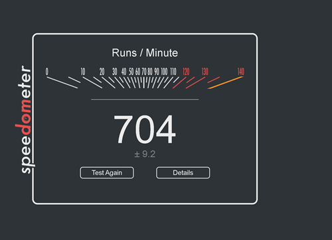Viewport: 332px width, 240px height.
Task: Click the 50 gauge label
Action: tap(131, 72)
